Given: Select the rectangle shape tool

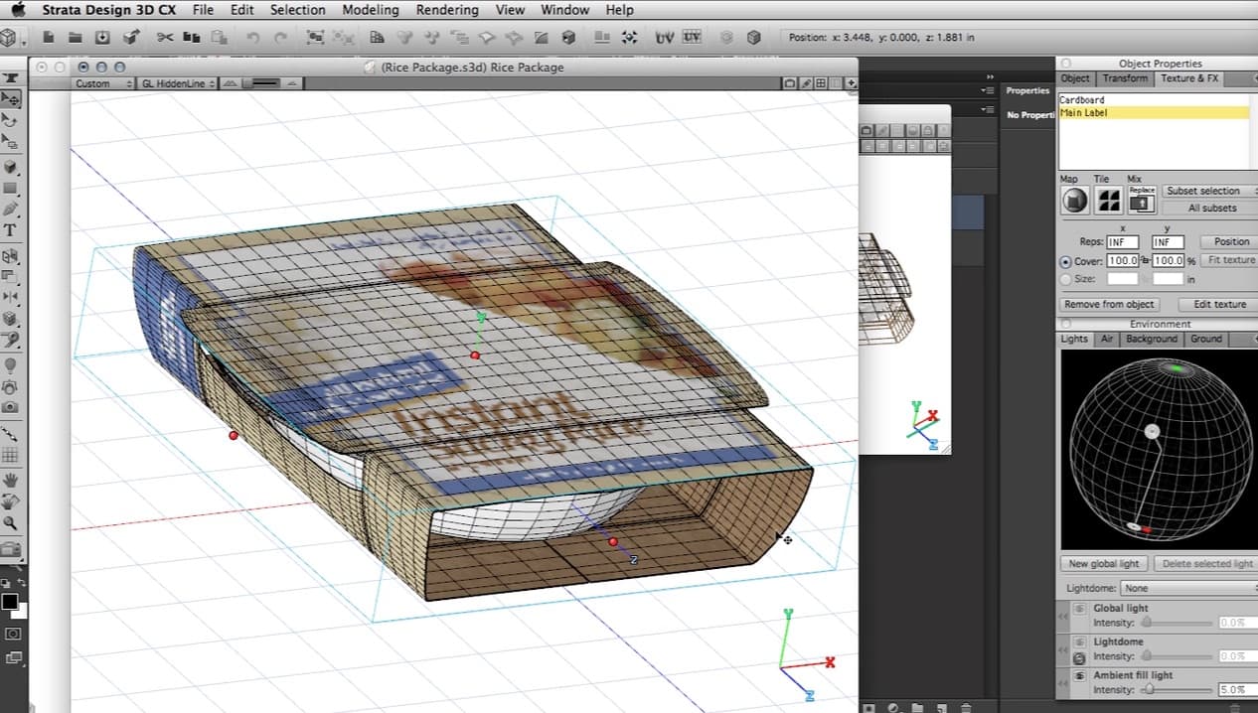Looking at the screenshot, I should coord(10,188).
